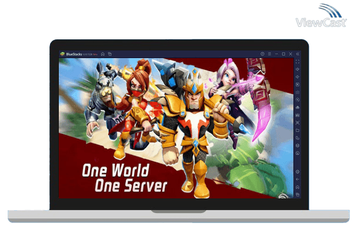This screenshot has width=354, height=243.
Task: Enter fullscreen mode from the BlueStacks sidebar
Action: point(298,61)
